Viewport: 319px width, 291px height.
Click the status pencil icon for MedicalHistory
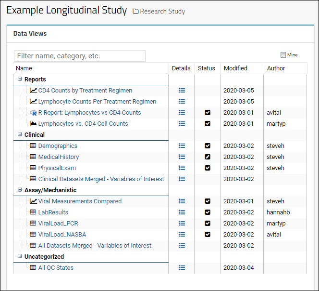(208, 157)
